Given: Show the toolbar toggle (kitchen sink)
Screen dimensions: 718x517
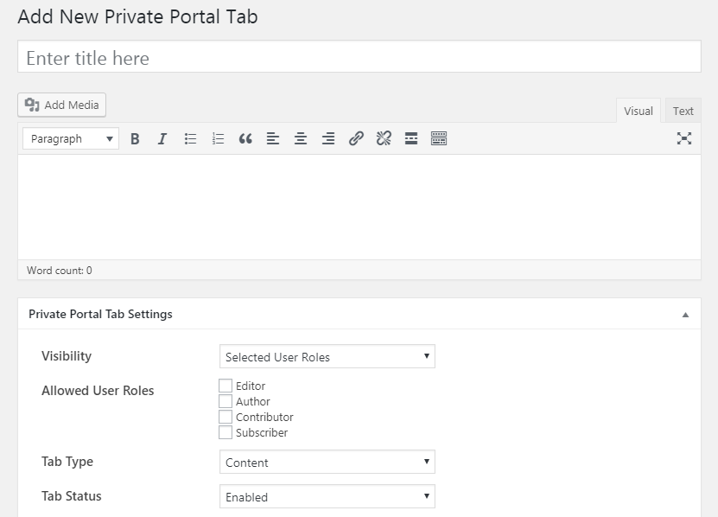Looking at the screenshot, I should tap(439, 138).
